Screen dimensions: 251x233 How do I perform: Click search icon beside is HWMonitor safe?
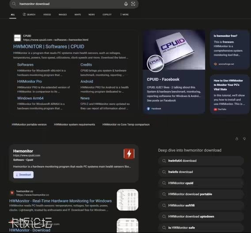164,228
